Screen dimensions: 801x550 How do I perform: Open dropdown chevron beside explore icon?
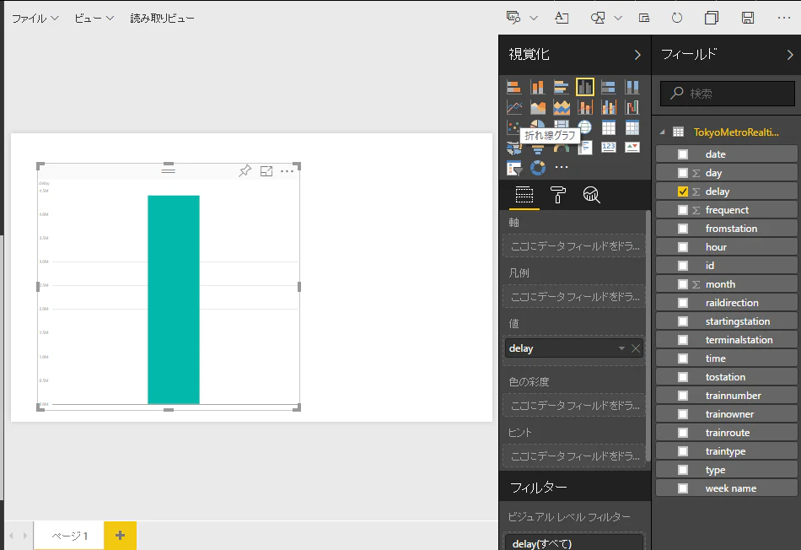coord(534,18)
